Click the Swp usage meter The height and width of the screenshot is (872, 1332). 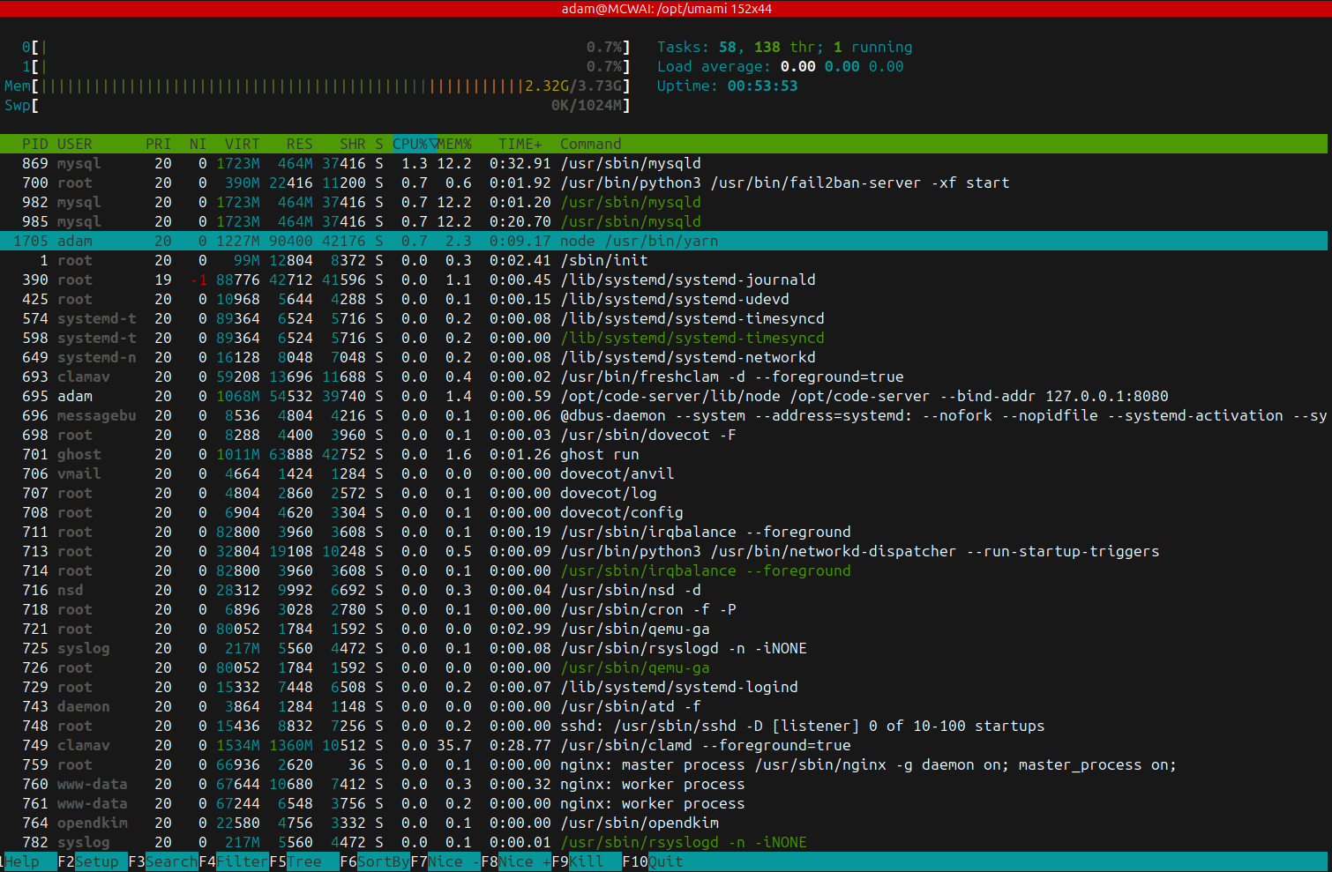point(318,105)
